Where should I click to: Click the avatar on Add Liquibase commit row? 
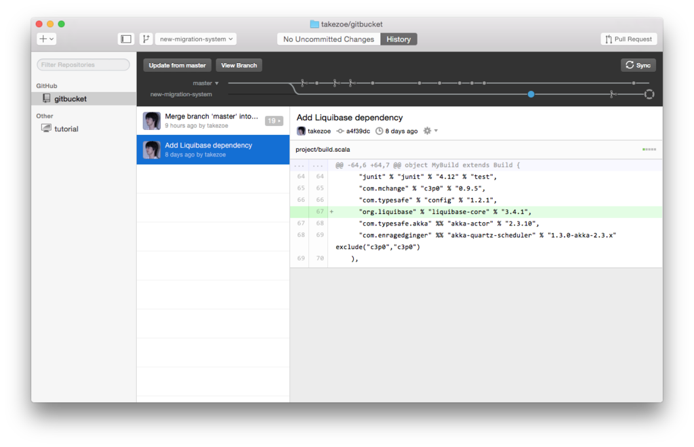coord(151,150)
